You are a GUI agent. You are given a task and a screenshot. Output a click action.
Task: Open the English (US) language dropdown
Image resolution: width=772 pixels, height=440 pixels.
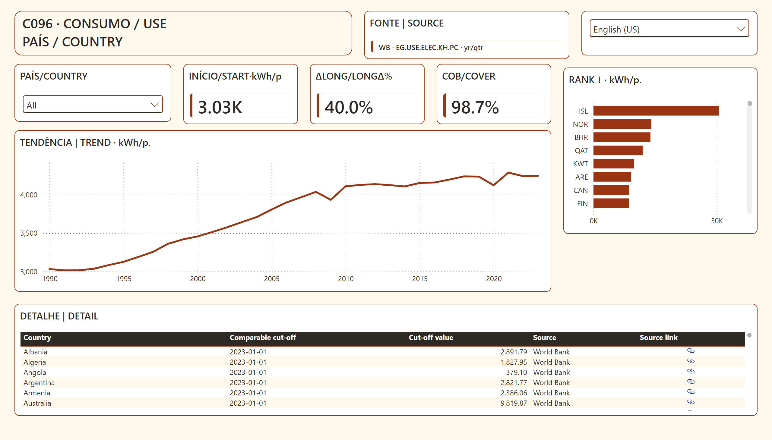pos(669,29)
